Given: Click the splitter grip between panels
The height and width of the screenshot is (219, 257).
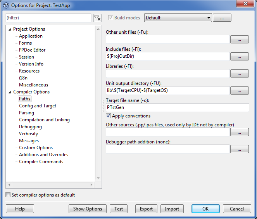Looking at the screenshot, I should (x=103, y=106).
